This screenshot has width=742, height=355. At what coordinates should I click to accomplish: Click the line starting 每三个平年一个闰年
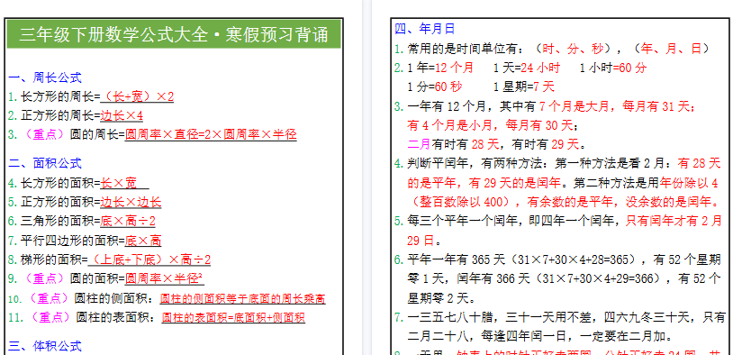558,221
